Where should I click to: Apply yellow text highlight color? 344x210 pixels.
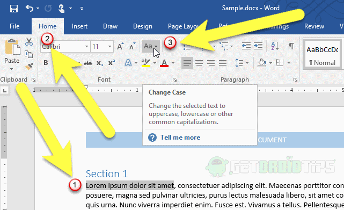coord(146,63)
